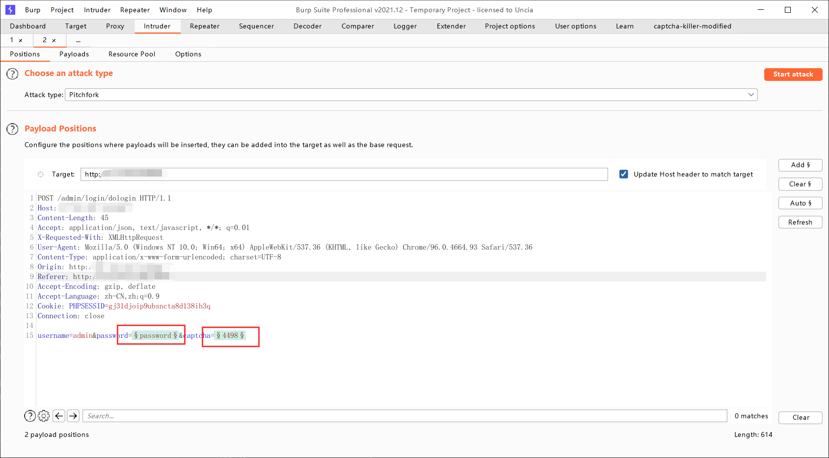The image size is (829, 458).
Task: Toggle Update Host header to match target
Action: (624, 174)
